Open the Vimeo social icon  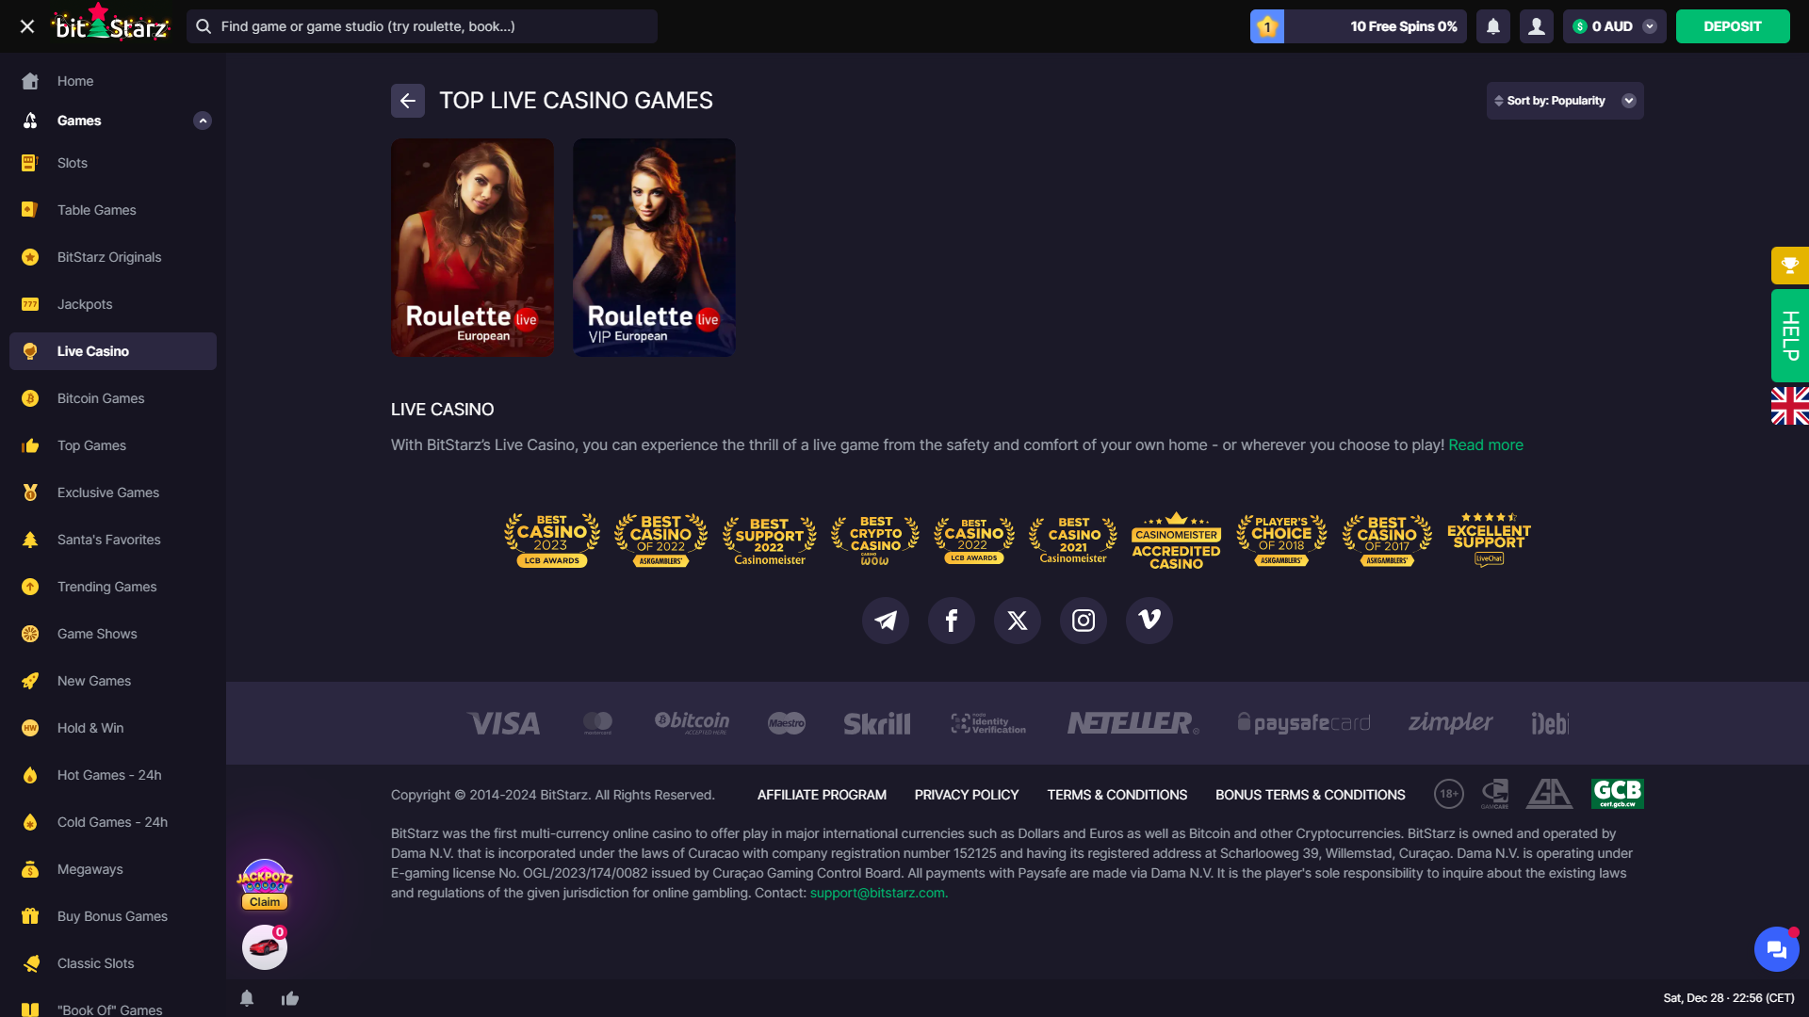[x=1149, y=621]
